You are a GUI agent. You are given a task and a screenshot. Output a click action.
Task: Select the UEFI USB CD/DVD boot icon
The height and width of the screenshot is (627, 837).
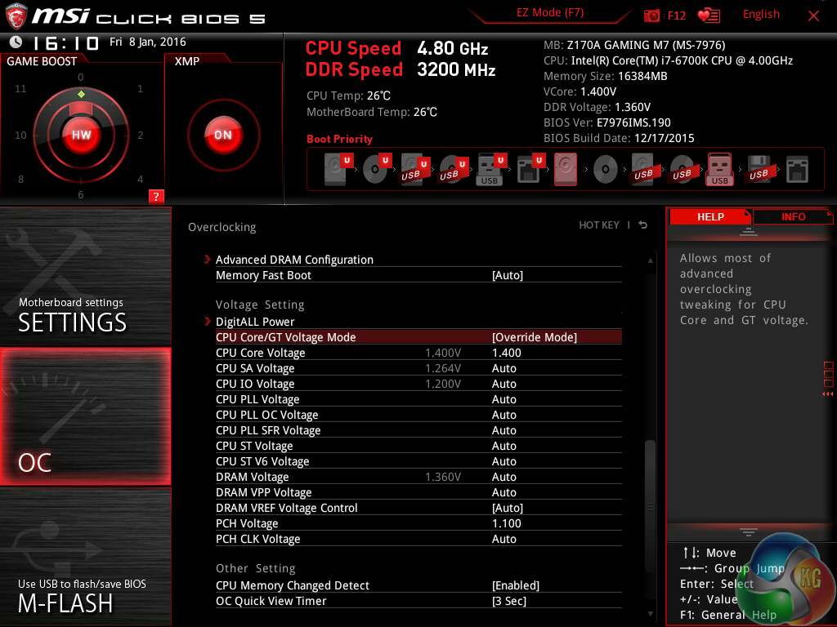[x=453, y=169]
